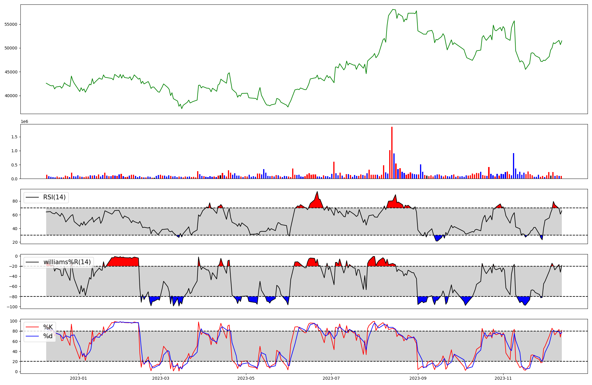Click the red %K legend line
592x385 pixels.
click(x=33, y=327)
